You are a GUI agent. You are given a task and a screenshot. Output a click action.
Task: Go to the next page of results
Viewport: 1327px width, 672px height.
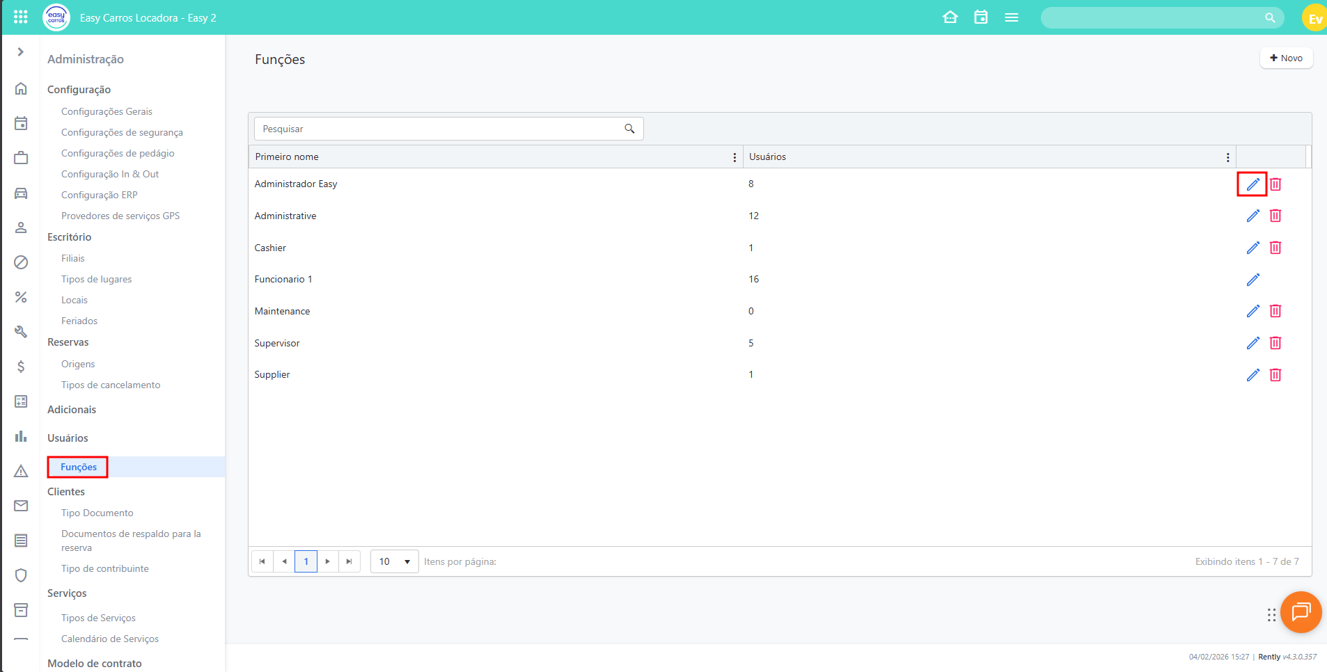tap(327, 561)
